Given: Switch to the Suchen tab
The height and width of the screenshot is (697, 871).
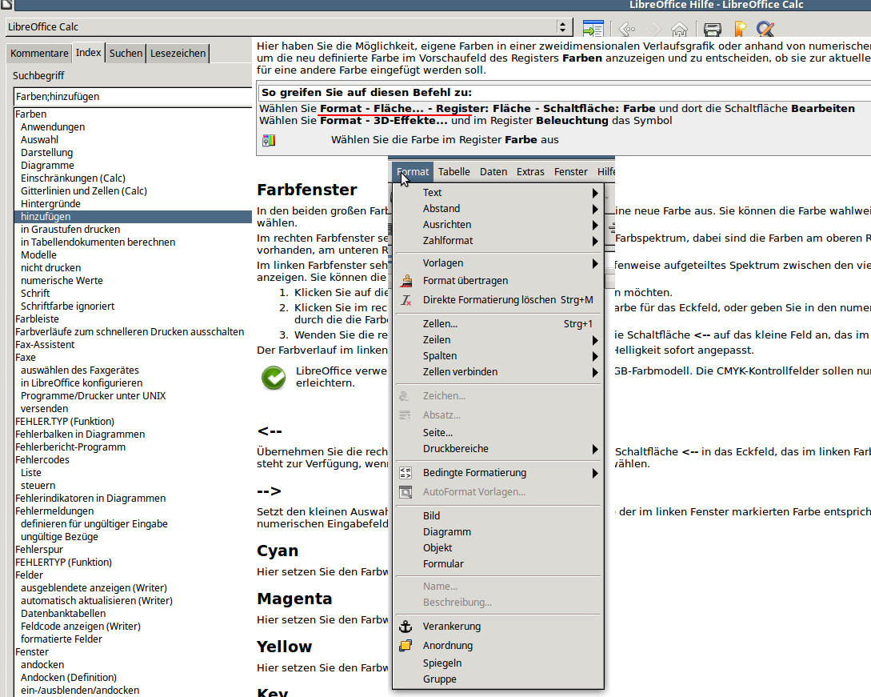Looking at the screenshot, I should [x=126, y=54].
